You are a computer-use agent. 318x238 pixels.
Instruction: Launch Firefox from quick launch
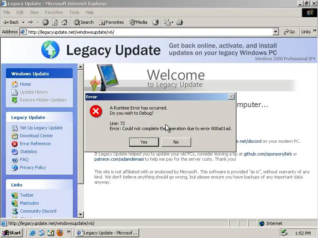(60, 233)
